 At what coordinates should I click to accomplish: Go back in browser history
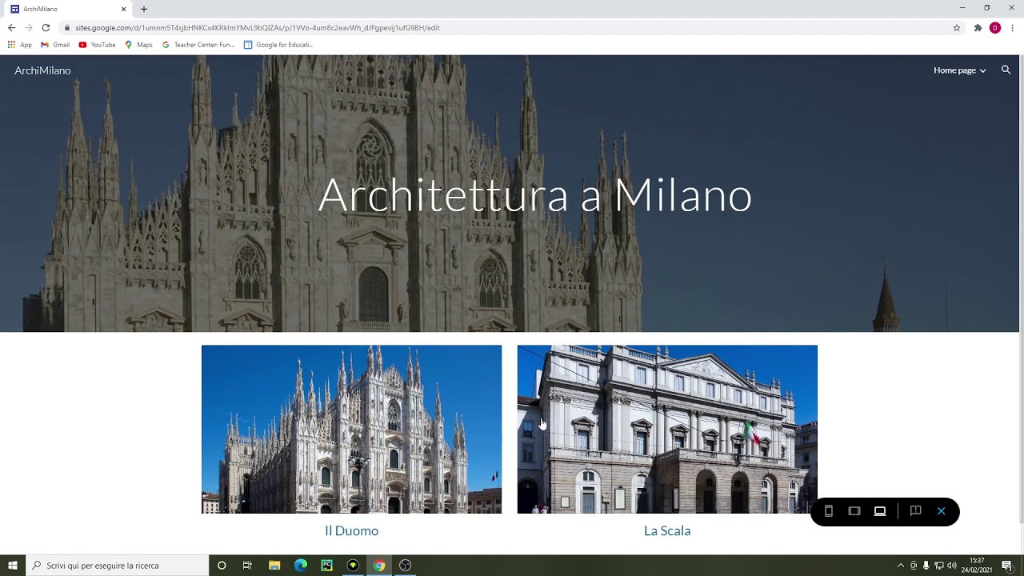point(11,27)
